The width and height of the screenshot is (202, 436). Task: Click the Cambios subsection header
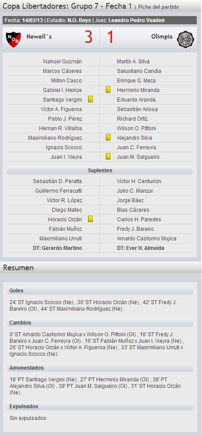tap(100, 323)
